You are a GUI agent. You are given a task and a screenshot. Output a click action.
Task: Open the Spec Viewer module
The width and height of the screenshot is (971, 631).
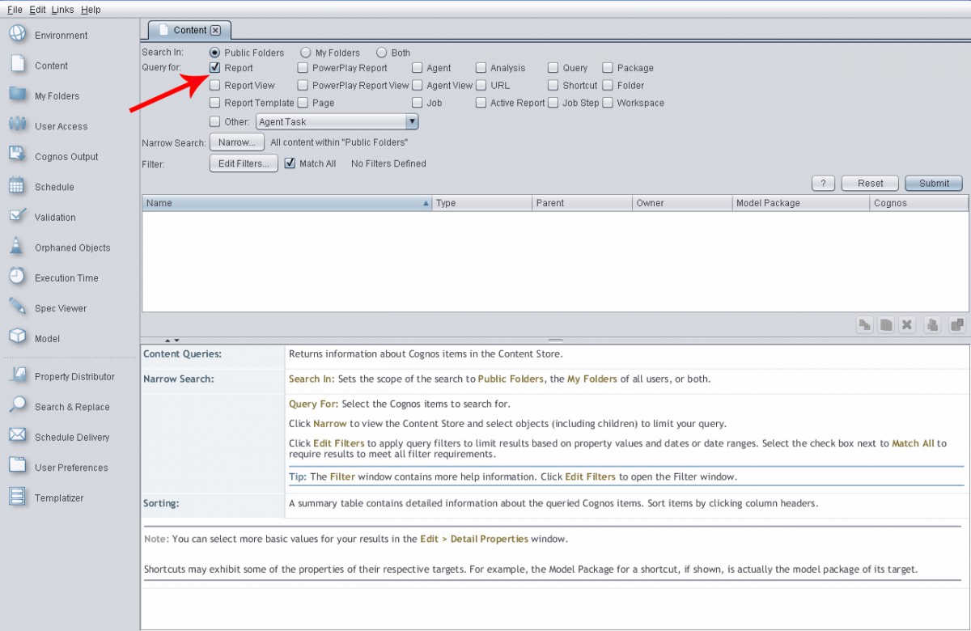(49, 308)
